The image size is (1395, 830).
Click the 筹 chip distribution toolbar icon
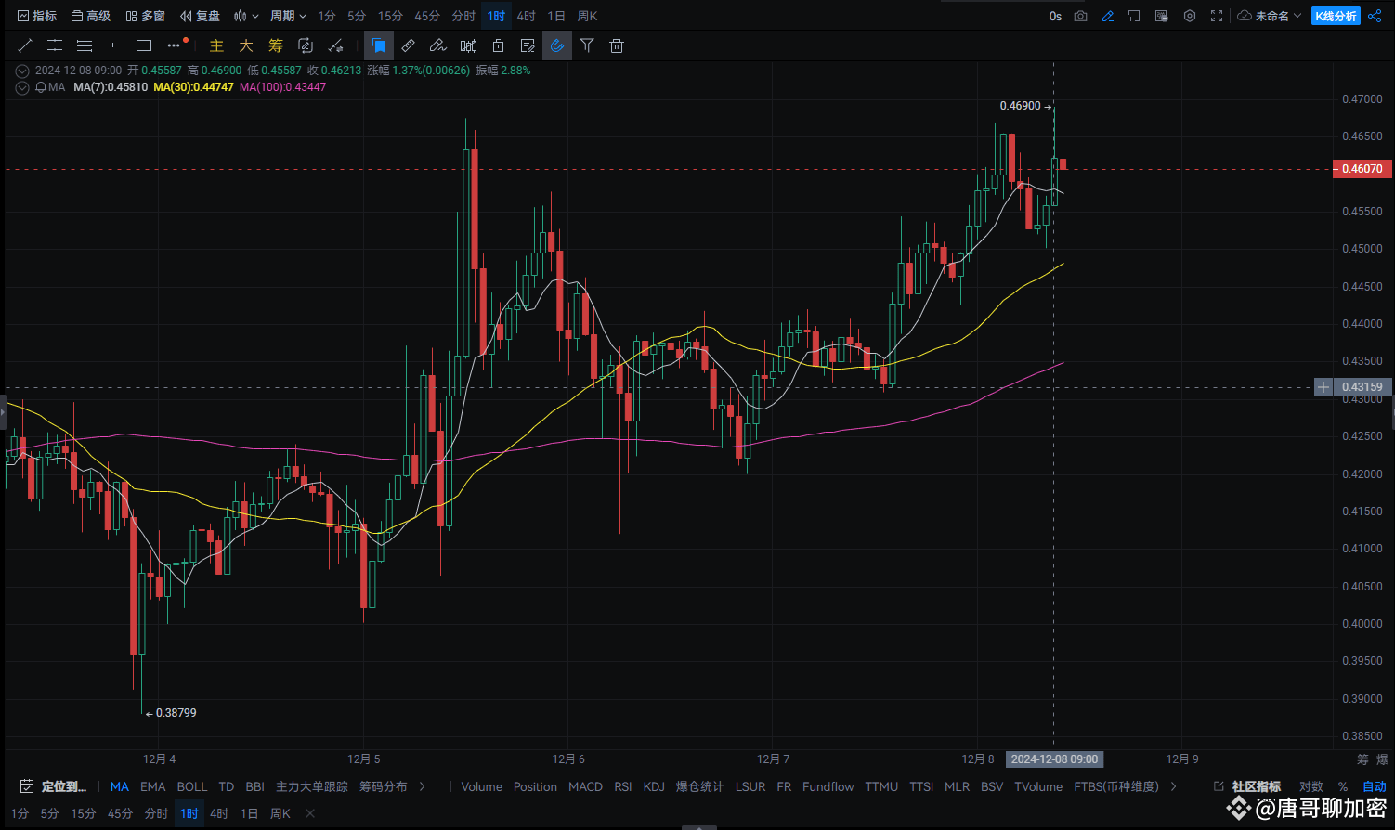[276, 45]
